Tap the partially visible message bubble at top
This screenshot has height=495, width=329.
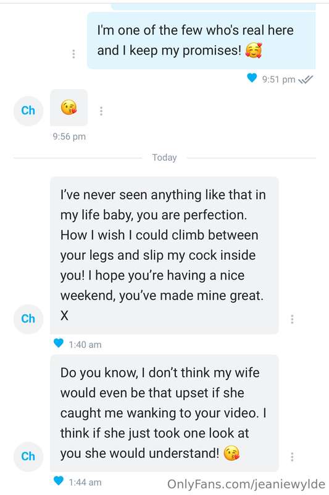coord(214,7)
